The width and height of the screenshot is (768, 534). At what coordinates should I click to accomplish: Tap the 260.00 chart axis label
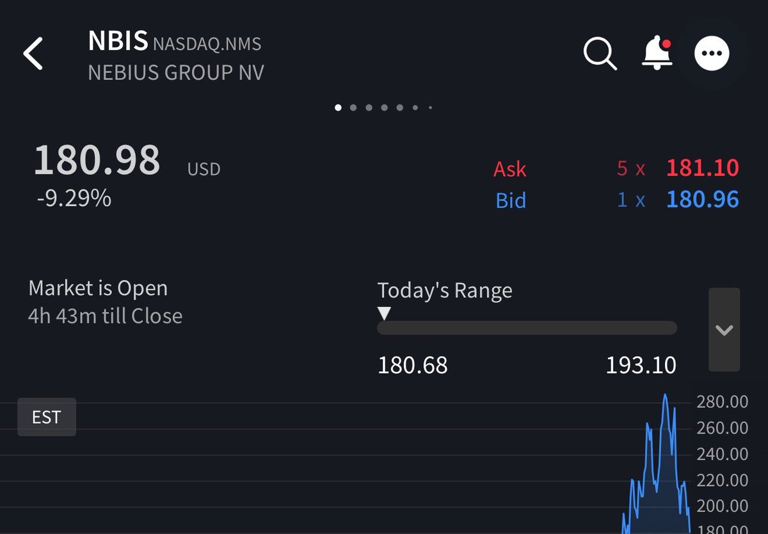pos(722,428)
